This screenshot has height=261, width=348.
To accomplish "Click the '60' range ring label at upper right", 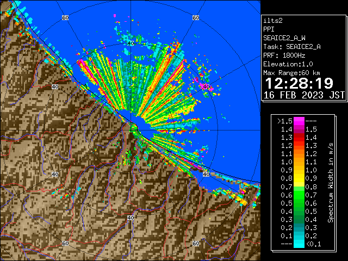I will coord(196,17).
